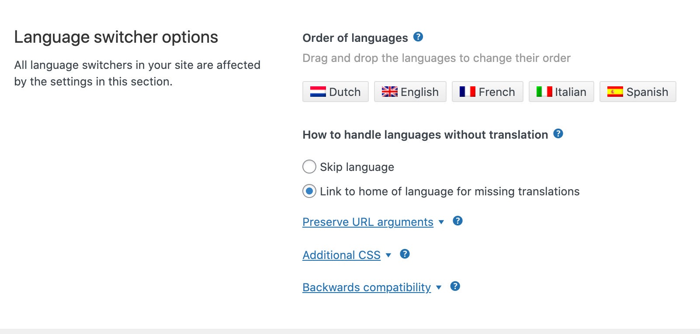Click the Preserve URL arguments link
700x334 pixels.
[x=367, y=222]
